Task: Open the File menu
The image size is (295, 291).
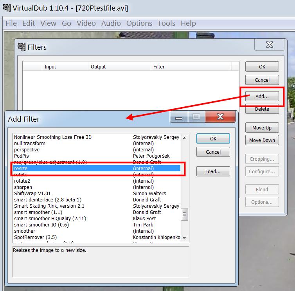Action: (x=11, y=23)
